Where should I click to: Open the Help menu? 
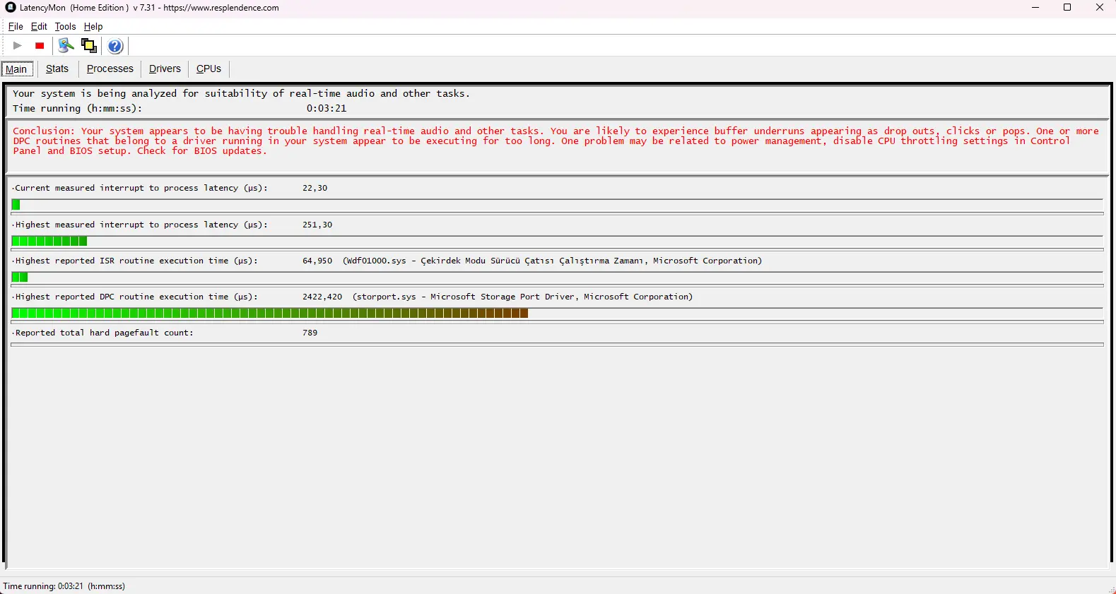[x=93, y=26]
